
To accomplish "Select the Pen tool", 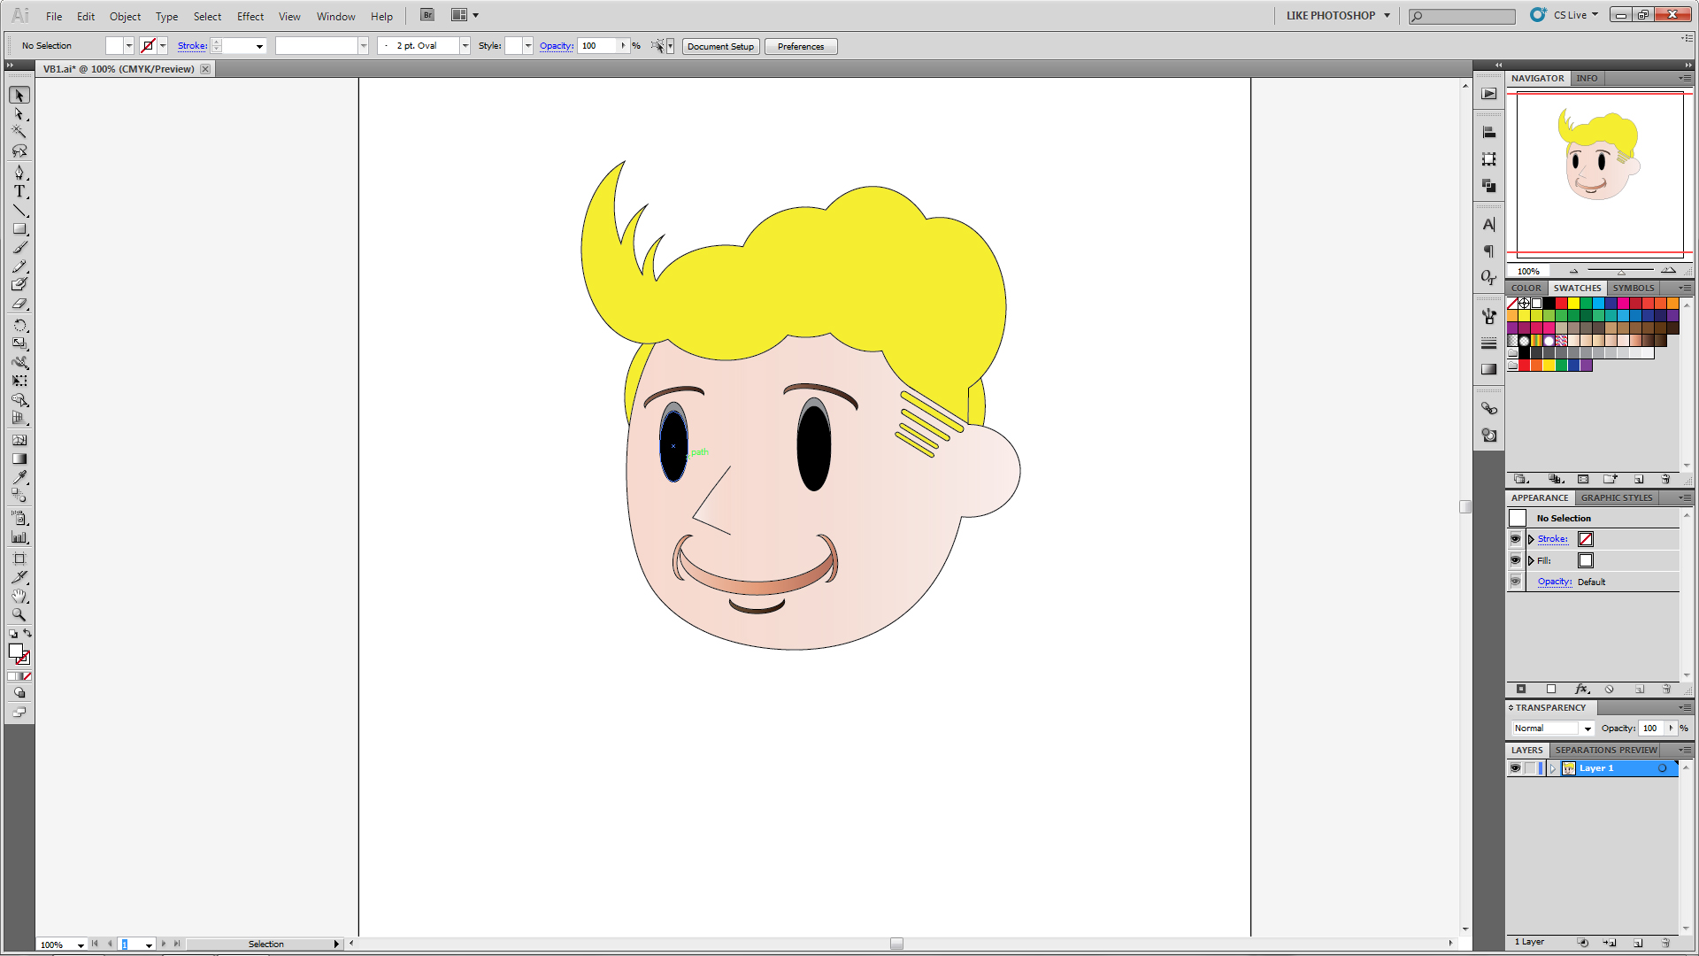I will [19, 173].
